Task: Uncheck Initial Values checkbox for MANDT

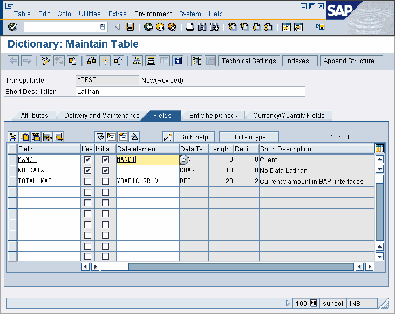Action: [x=106, y=159]
